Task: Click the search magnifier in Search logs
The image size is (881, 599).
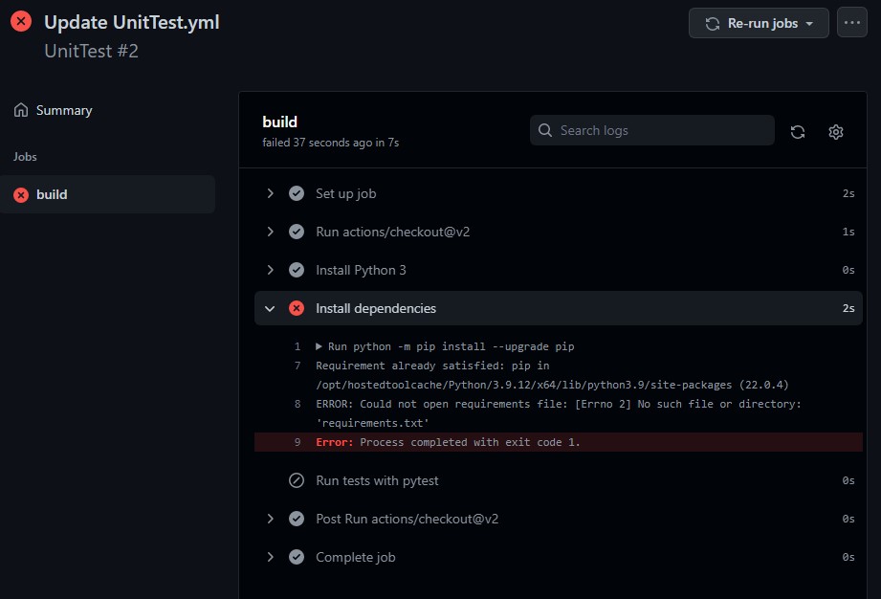Action: (545, 129)
